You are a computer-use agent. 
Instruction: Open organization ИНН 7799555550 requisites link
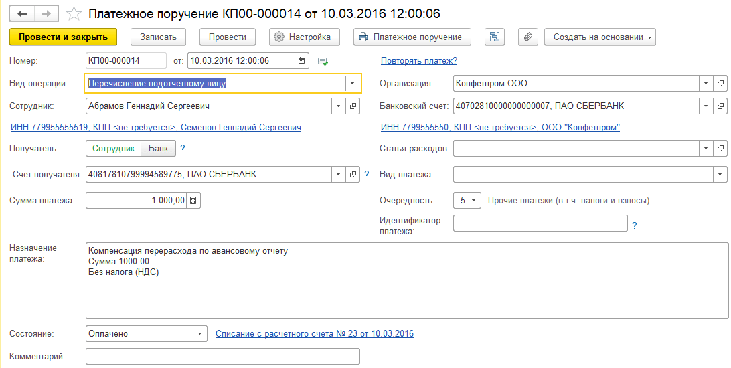tap(500, 127)
